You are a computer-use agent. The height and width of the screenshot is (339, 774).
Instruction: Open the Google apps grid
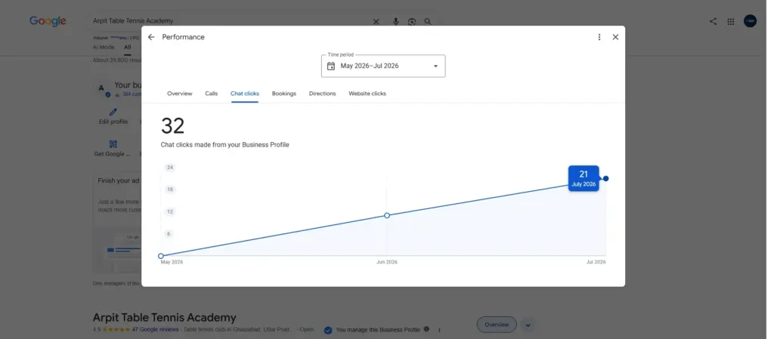731,21
